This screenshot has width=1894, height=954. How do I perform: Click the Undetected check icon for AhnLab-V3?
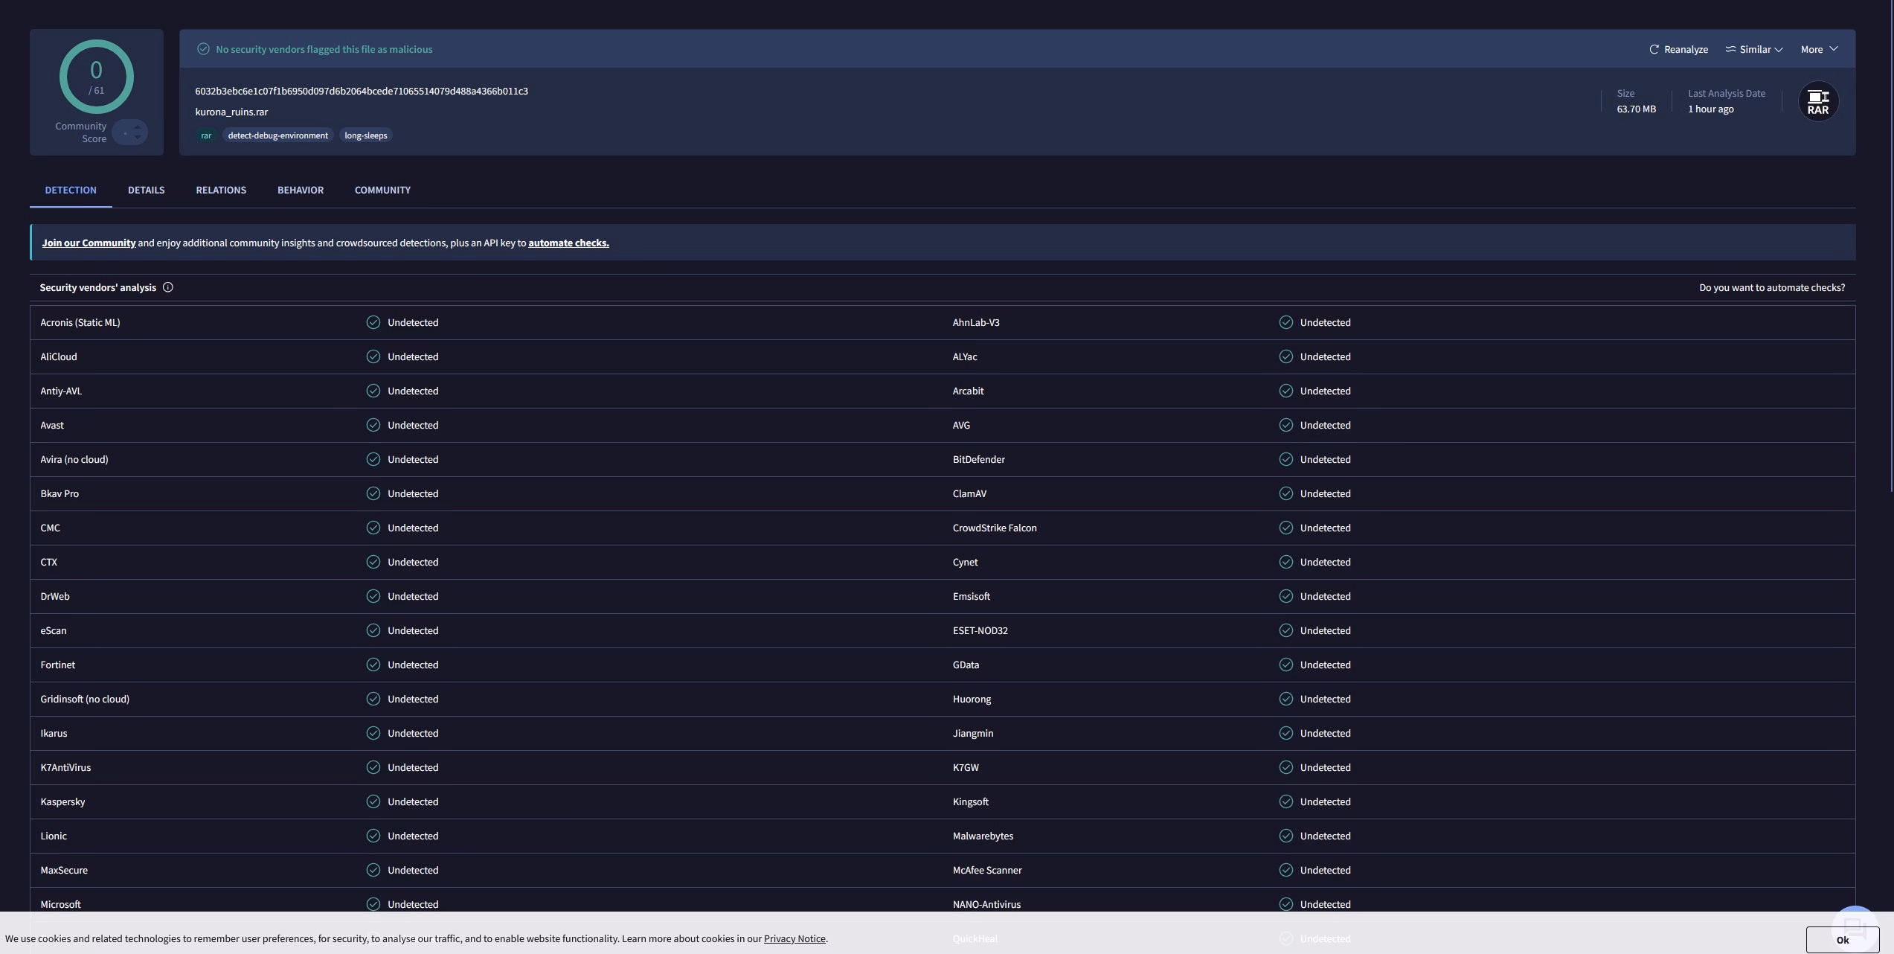click(x=1286, y=322)
